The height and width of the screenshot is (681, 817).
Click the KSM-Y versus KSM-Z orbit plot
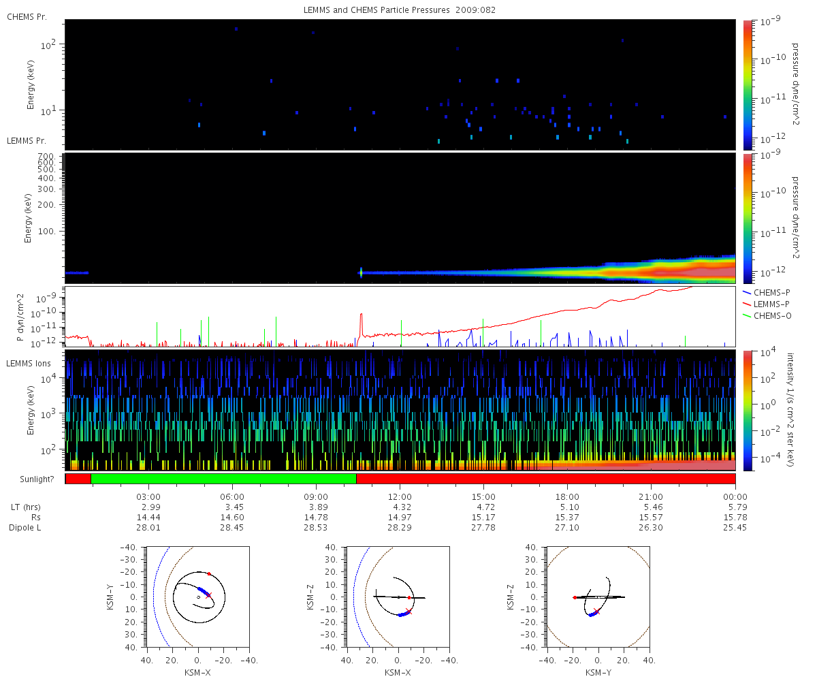pos(598,597)
